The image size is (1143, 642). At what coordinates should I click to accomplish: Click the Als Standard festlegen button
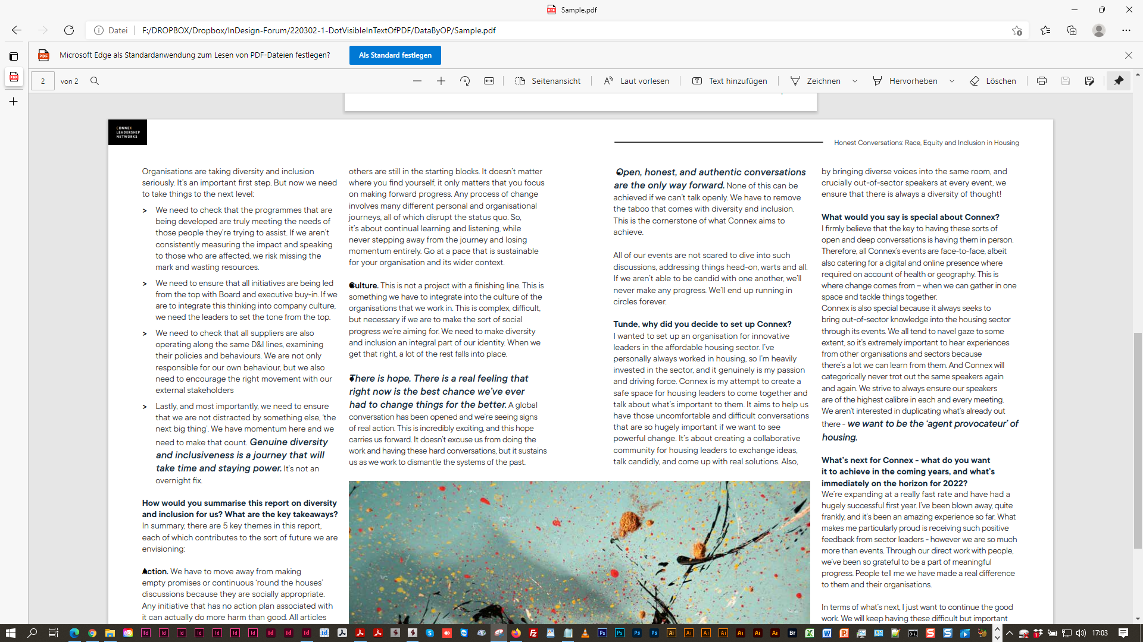click(395, 55)
